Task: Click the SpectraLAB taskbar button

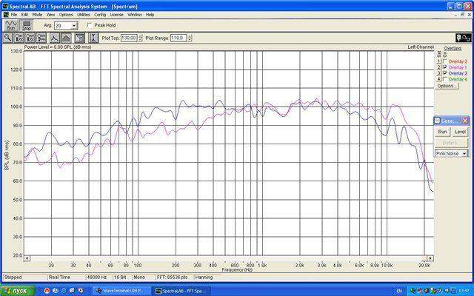Action: [x=181, y=291]
